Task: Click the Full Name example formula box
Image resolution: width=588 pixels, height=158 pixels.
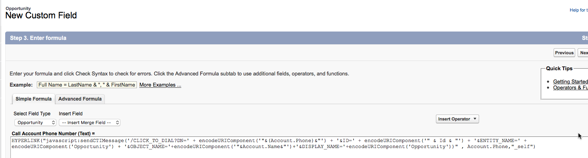Action: 87,85
